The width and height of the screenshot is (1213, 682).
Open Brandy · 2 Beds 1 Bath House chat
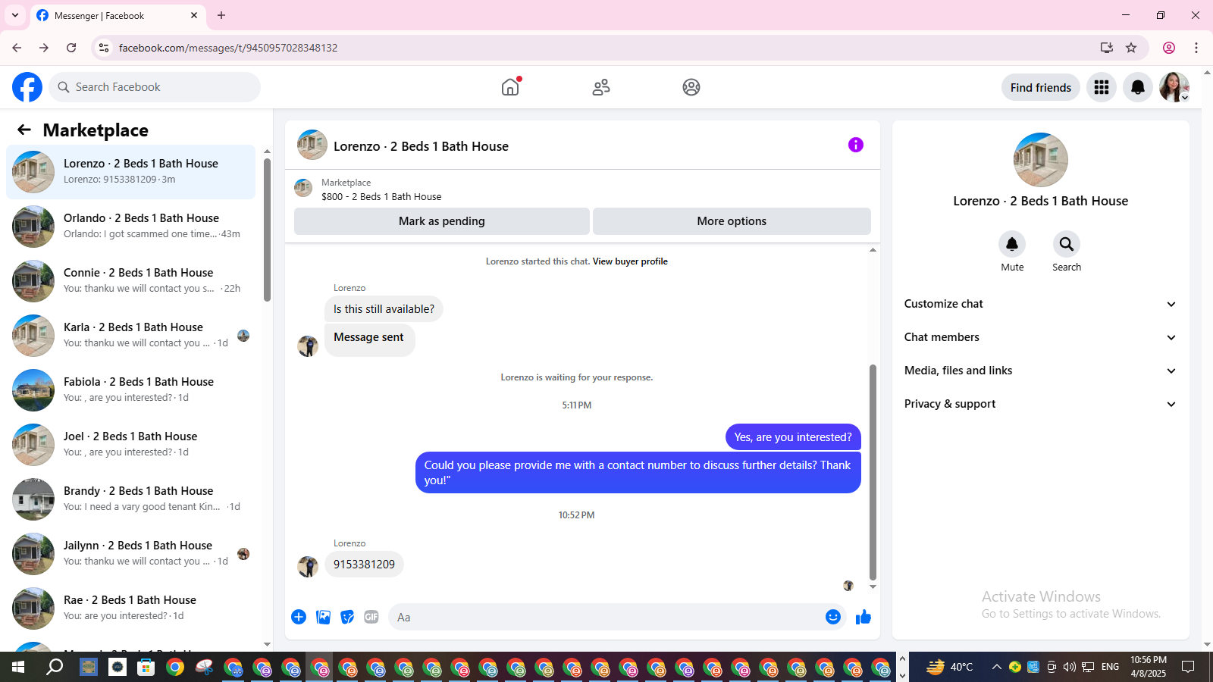[130, 499]
